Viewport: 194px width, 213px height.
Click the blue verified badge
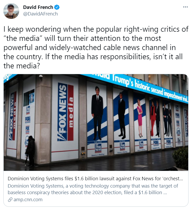coord(57,7)
